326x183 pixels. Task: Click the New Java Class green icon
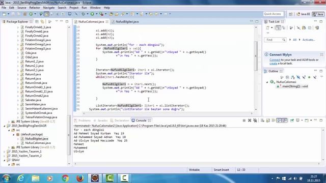pyautogui.click(x=31, y=14)
